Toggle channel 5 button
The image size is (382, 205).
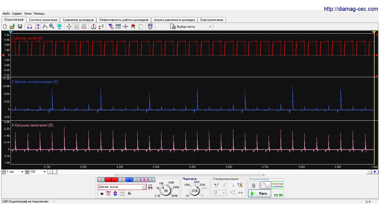[x=137, y=180]
